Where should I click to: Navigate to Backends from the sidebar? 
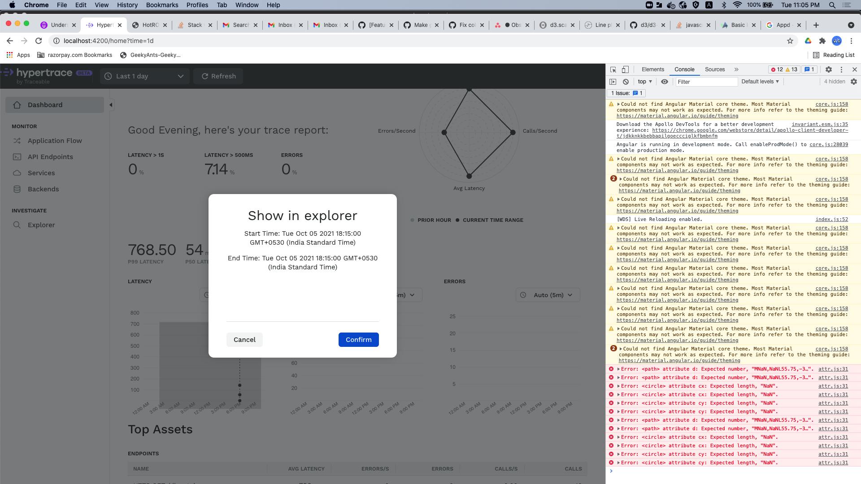point(43,189)
